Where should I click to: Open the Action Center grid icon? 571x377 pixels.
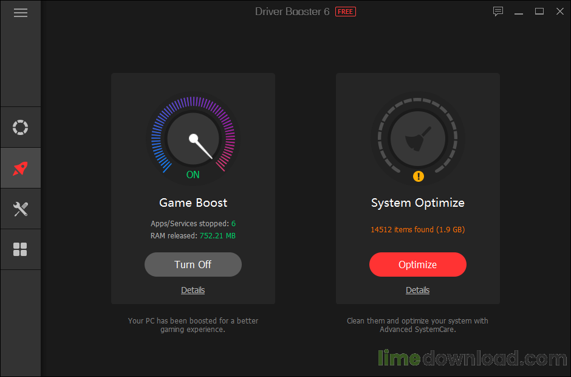pos(20,249)
